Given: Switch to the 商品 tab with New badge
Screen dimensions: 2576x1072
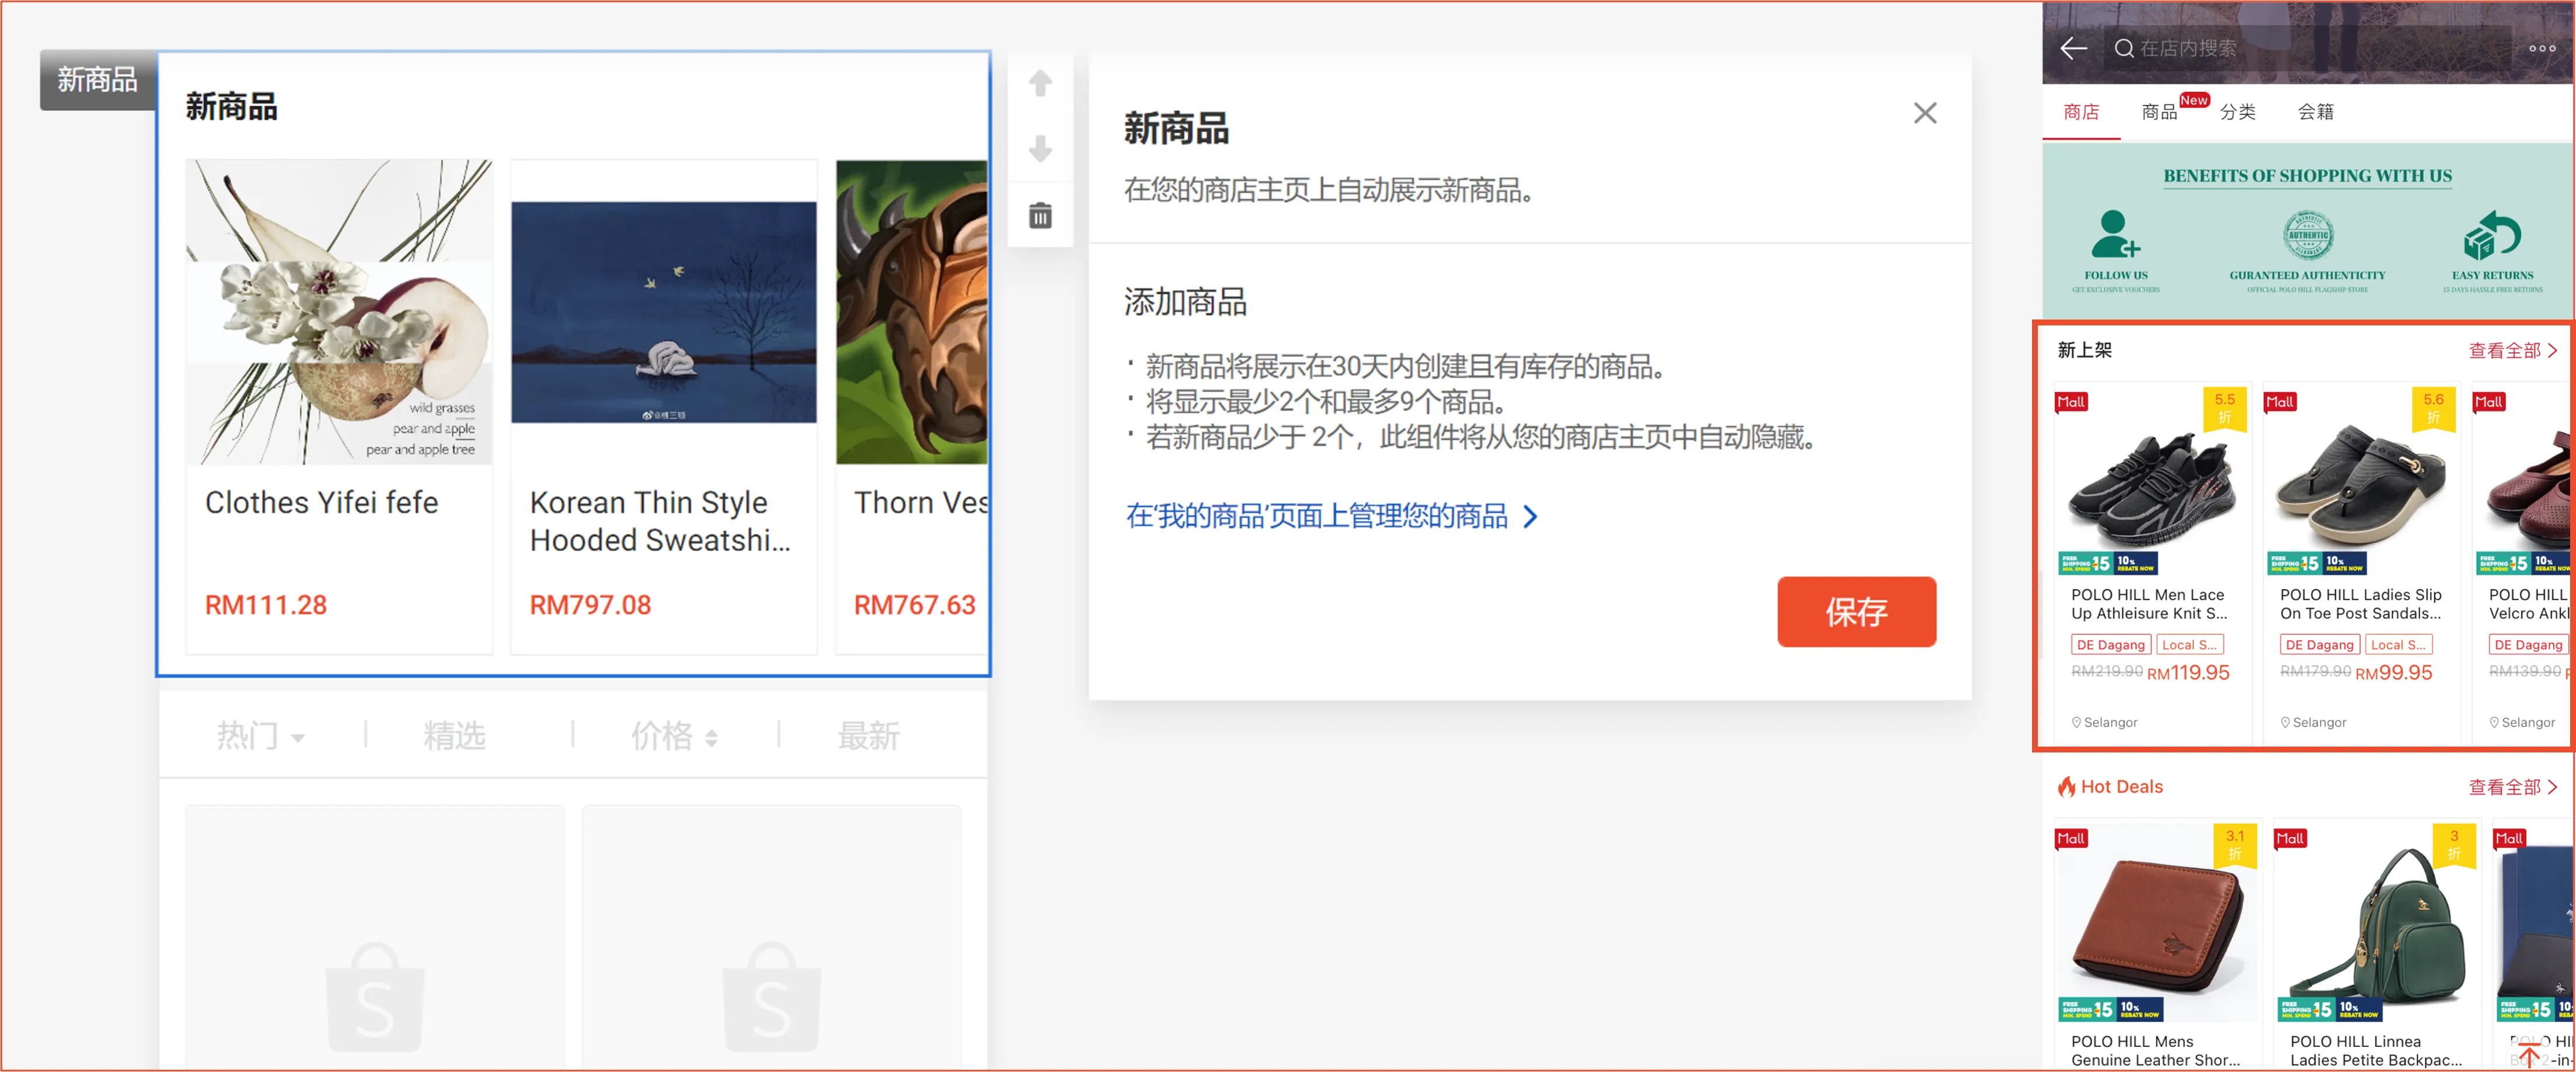Looking at the screenshot, I should coord(2159,112).
